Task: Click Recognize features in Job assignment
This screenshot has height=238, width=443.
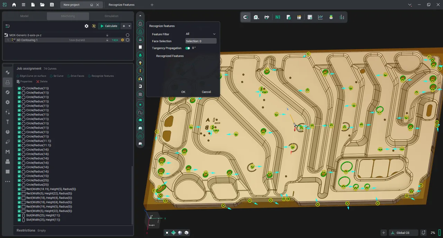Action: [101, 76]
